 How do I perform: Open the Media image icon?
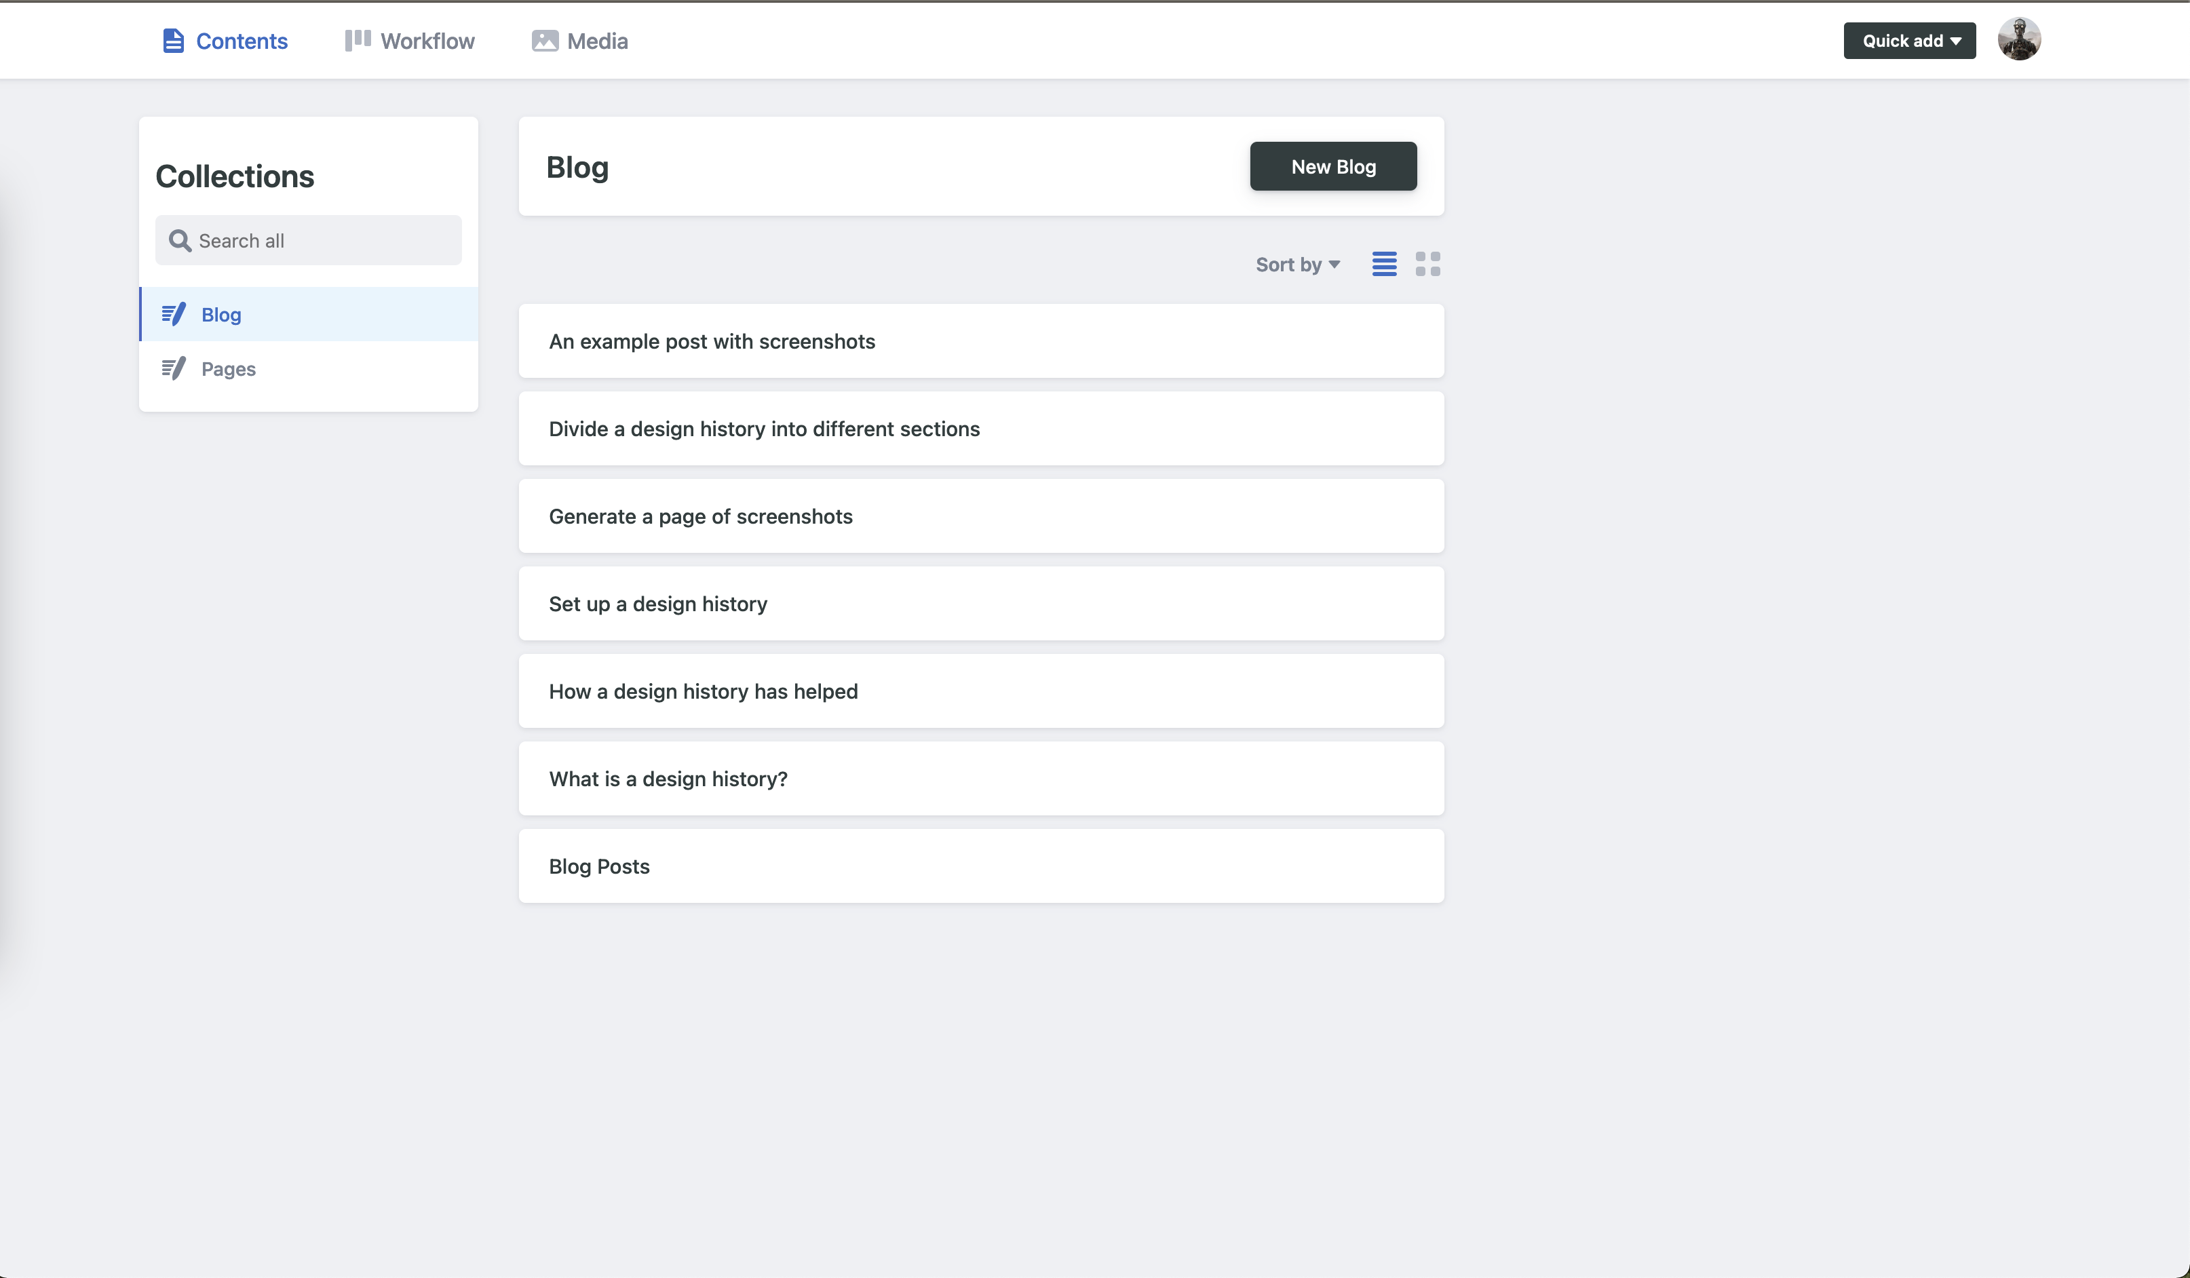tap(543, 40)
